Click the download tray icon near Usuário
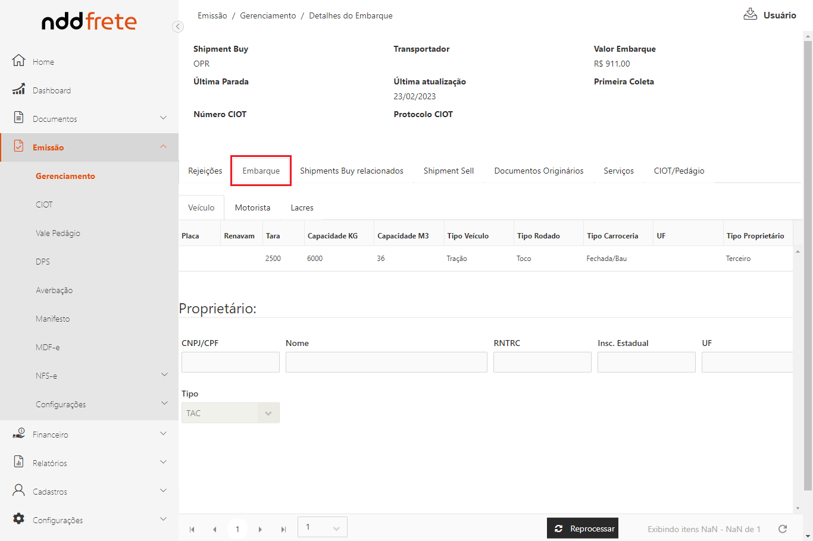The image size is (813, 541). [750, 15]
